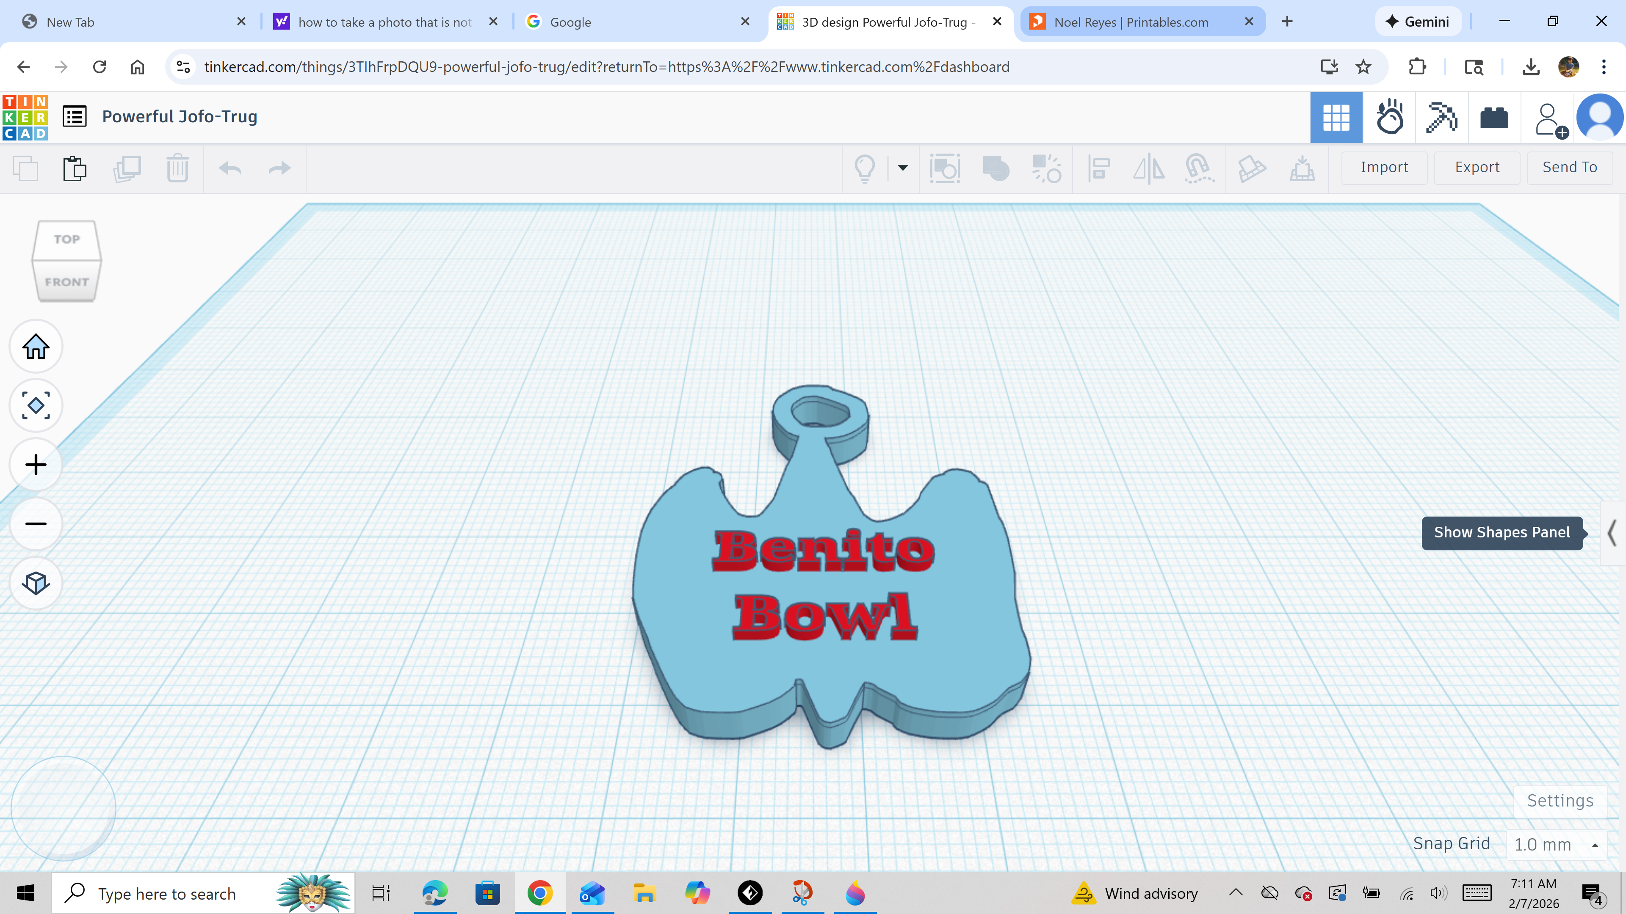The image size is (1626, 914).
Task: Click the Paste clipboard icon
Action: [75, 168]
